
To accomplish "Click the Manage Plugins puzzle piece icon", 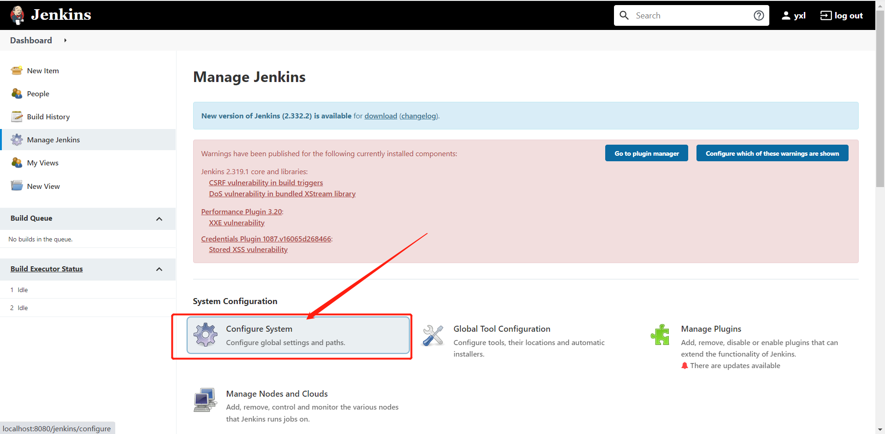I will [660, 335].
